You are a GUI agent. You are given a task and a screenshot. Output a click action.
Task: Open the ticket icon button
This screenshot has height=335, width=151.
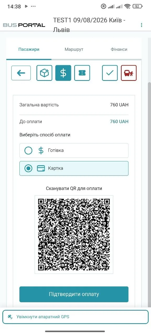[x=82, y=73]
